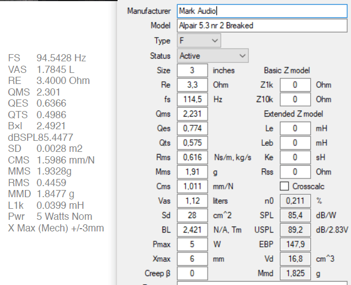Screen dimensions: 351x285
Task: Click the Creep β input field
Action: coord(192,273)
